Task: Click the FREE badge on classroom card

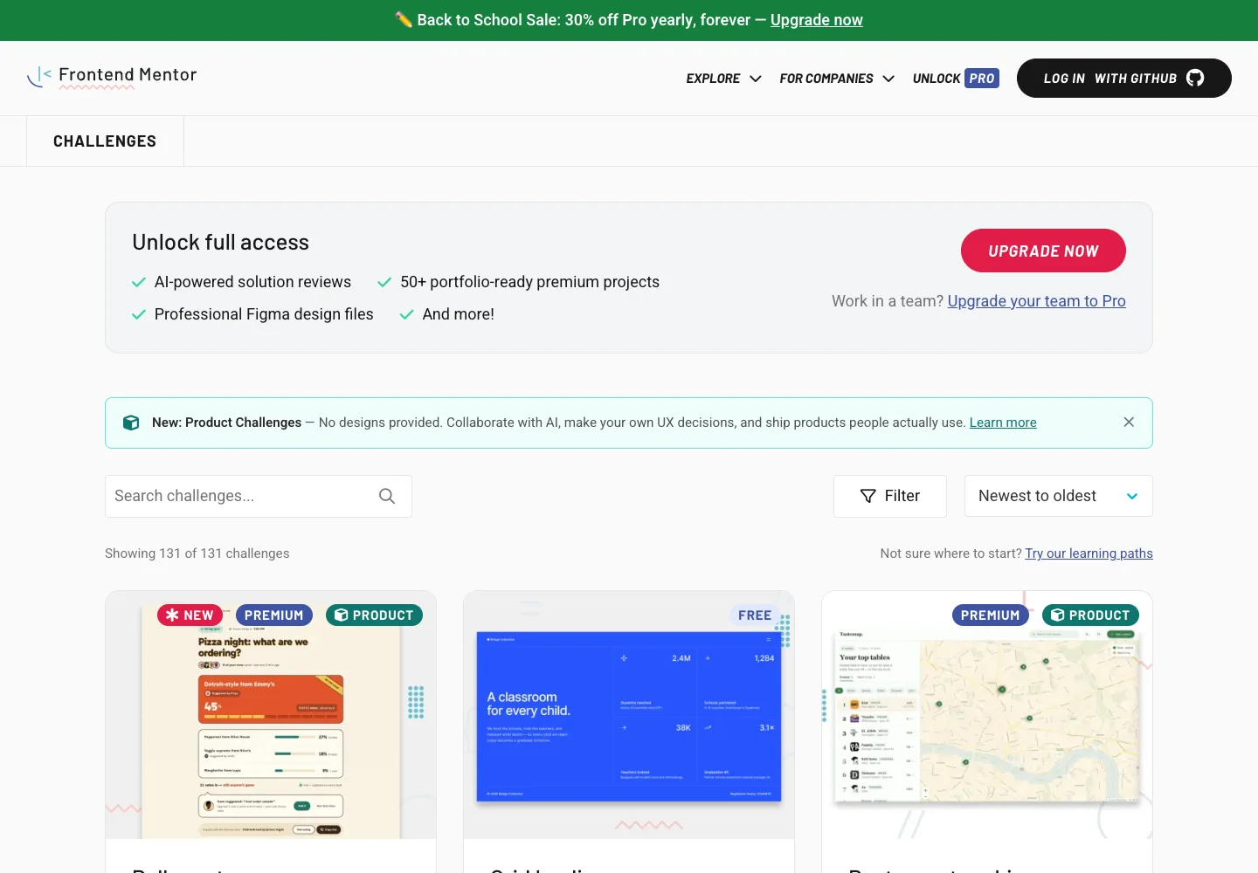Action: point(755,615)
